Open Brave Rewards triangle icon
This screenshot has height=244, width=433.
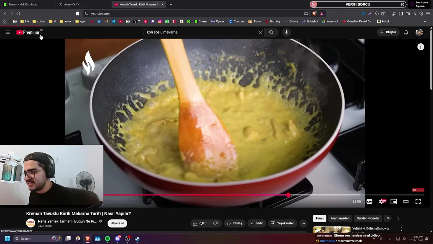click(321, 14)
